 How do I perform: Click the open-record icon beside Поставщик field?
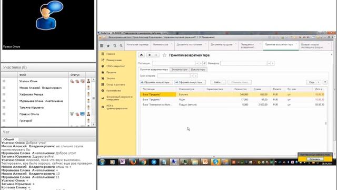coord(204,63)
